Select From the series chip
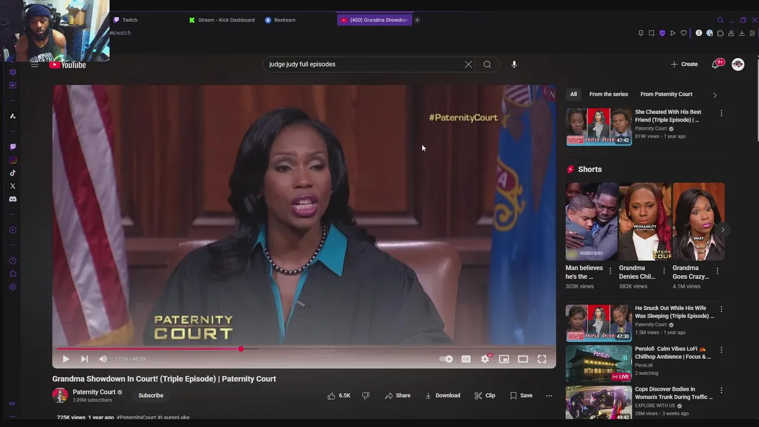The width and height of the screenshot is (759, 427). point(608,94)
